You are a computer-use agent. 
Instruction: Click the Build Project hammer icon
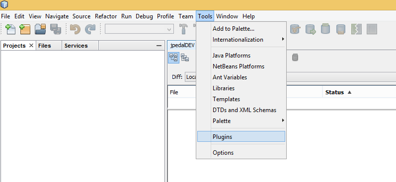[x=184, y=29]
